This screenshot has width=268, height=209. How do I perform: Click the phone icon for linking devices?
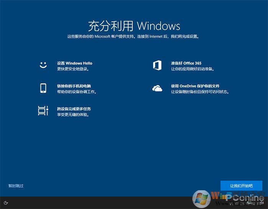point(43,88)
